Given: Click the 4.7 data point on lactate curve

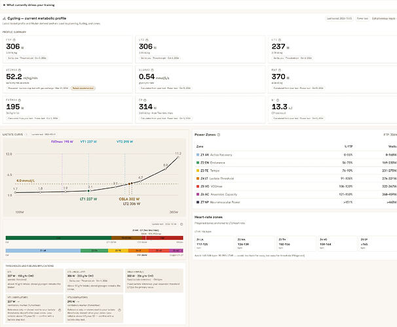Looking at the screenshot, I should (140, 181).
